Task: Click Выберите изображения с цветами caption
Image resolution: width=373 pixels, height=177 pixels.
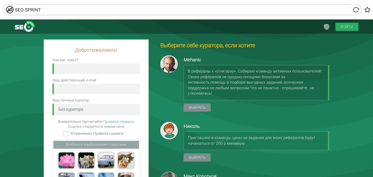Action: (x=96, y=145)
